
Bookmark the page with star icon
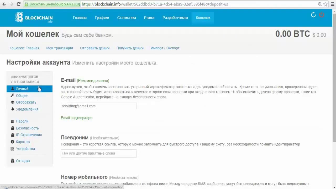pyautogui.click(x=325, y=4)
